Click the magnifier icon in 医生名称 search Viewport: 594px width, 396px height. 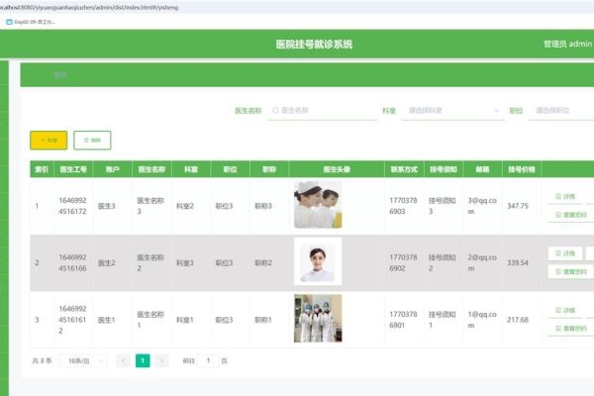[x=275, y=110]
